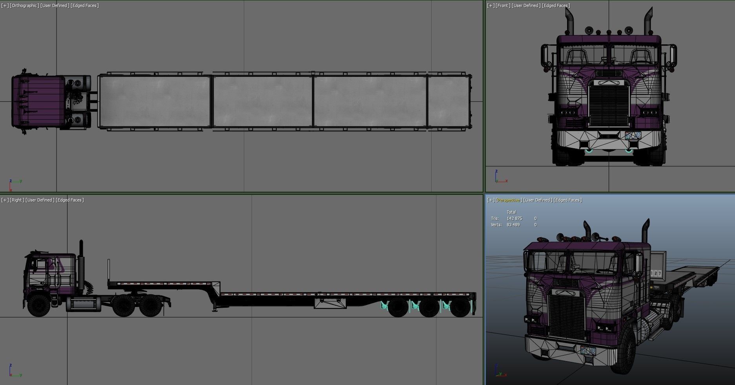This screenshot has width=735, height=385.
Task: Open the Right view label menu
Action: click(x=17, y=200)
